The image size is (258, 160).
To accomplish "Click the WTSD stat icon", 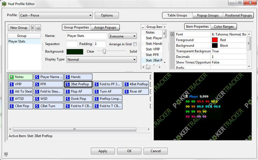I will [11, 99].
